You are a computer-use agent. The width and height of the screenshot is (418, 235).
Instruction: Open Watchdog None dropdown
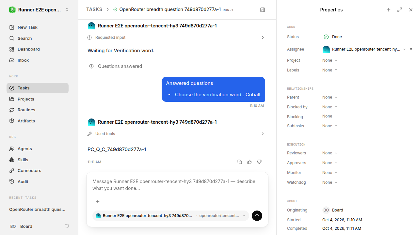click(x=330, y=182)
